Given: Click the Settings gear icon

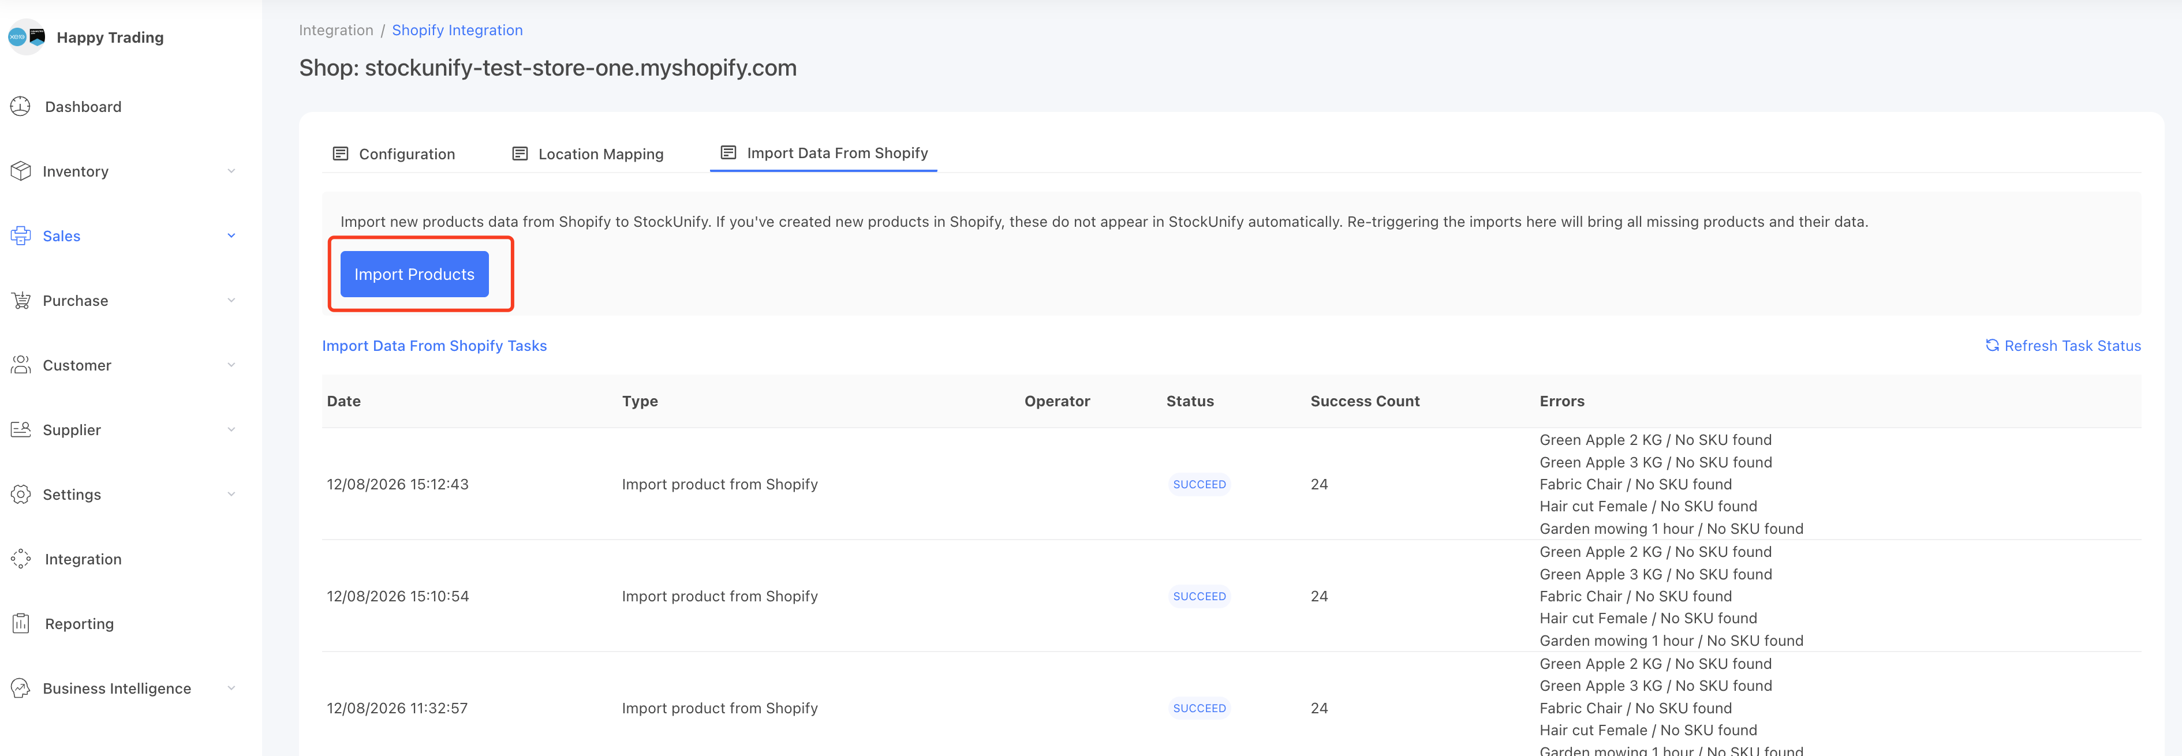Looking at the screenshot, I should coord(20,495).
